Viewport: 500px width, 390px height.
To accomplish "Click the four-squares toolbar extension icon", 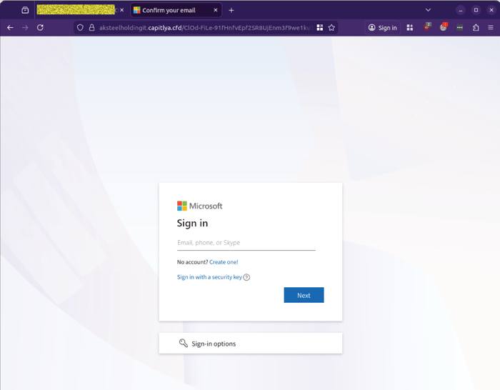I will (410, 28).
